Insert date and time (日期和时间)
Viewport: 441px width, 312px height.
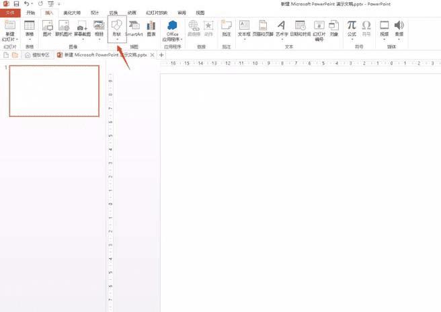300,28
